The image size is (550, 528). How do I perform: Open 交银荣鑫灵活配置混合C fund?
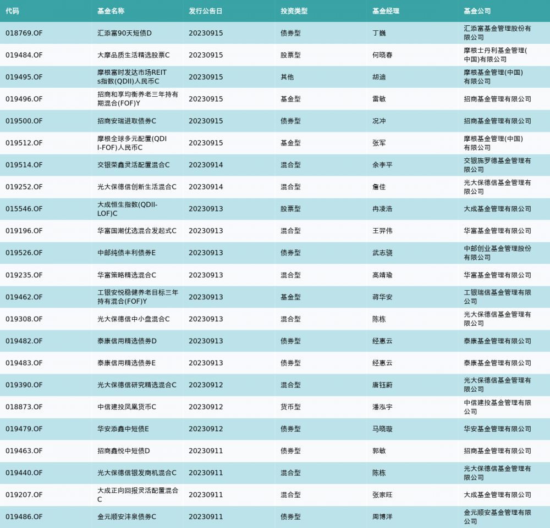point(134,165)
